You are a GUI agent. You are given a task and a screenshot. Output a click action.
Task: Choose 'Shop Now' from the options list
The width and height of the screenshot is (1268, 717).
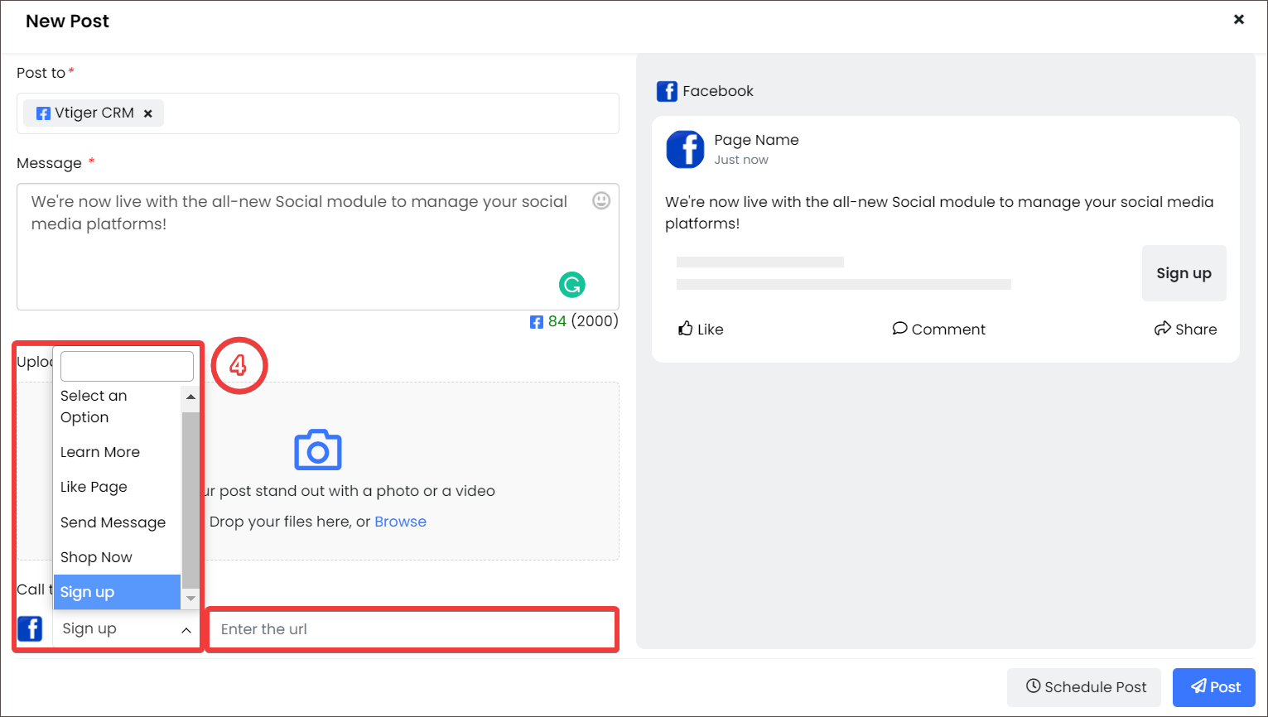click(97, 557)
